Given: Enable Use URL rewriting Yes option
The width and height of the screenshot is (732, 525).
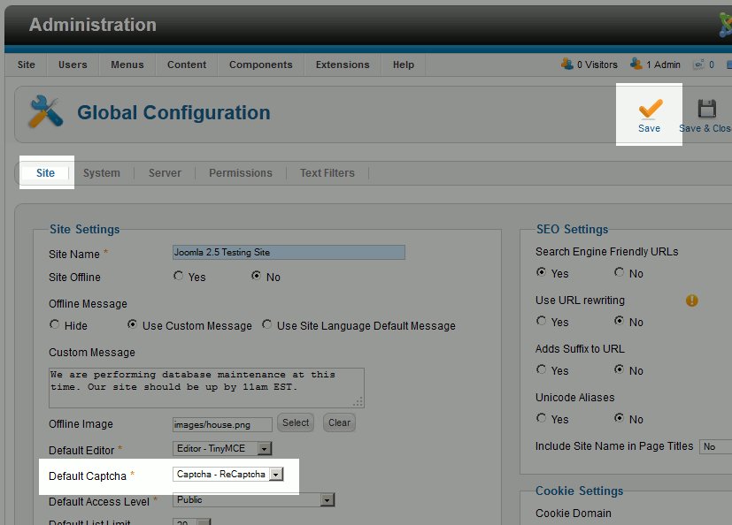Looking at the screenshot, I should point(542,322).
